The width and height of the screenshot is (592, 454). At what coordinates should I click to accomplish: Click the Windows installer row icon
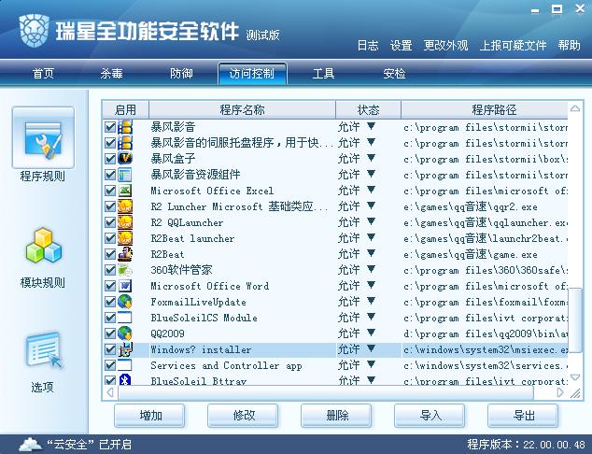point(125,349)
